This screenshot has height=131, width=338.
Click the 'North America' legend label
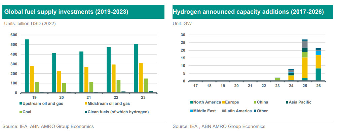pyautogui.click(x=207, y=102)
